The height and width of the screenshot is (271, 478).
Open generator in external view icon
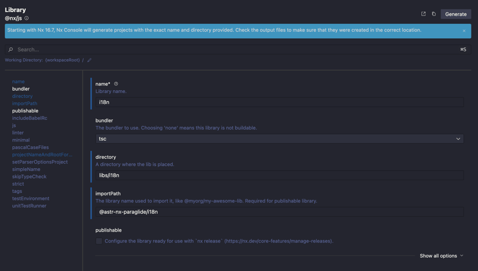(424, 14)
